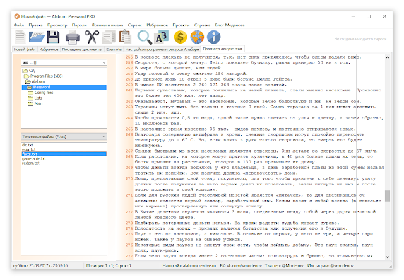Click the magnifying glass Search icon
404x280 pixels.
(145, 37)
